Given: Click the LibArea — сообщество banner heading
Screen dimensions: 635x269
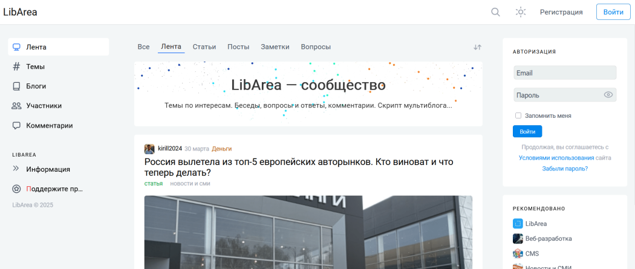Looking at the screenshot, I should [308, 85].
